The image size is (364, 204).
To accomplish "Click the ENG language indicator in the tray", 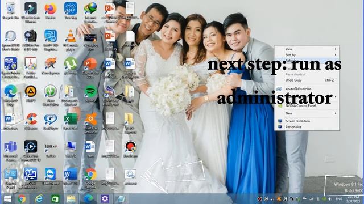I will pyautogui.click(x=339, y=199).
